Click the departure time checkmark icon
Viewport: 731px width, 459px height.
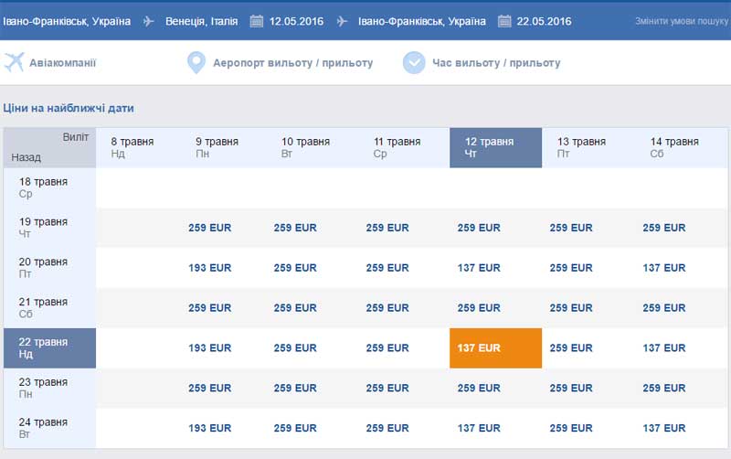click(x=414, y=62)
